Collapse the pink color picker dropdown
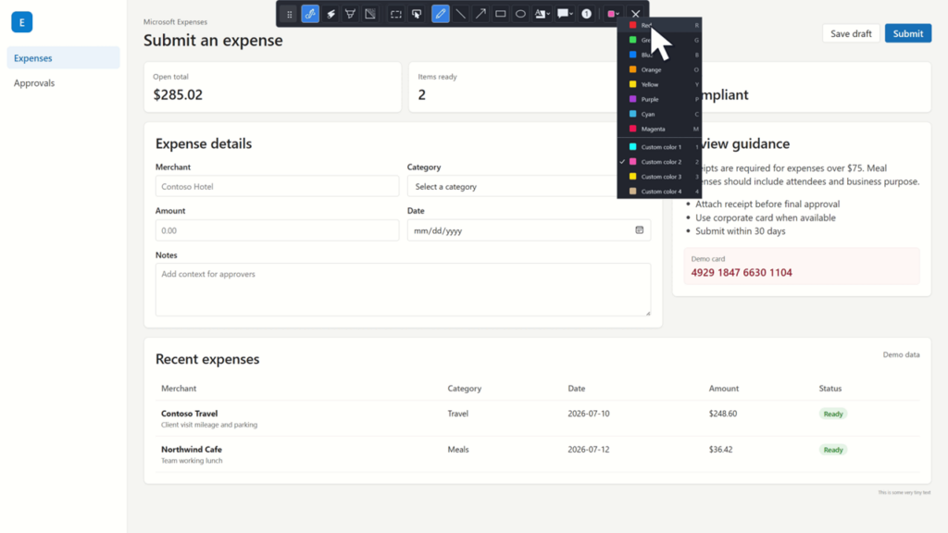The image size is (948, 533). pos(613,14)
